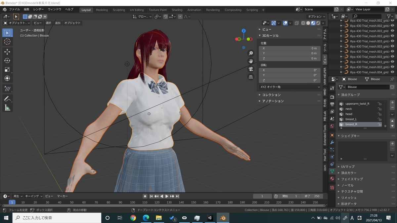Screen dimensions: 397x223
Task: Open the transform orientation dropdown
Action: (x=142, y=17)
